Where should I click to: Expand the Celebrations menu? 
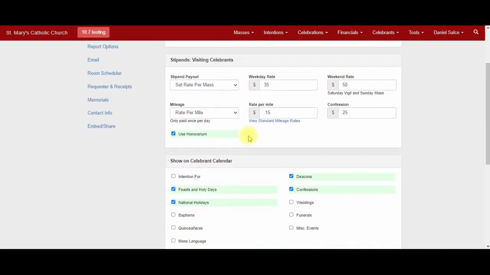pos(313,32)
